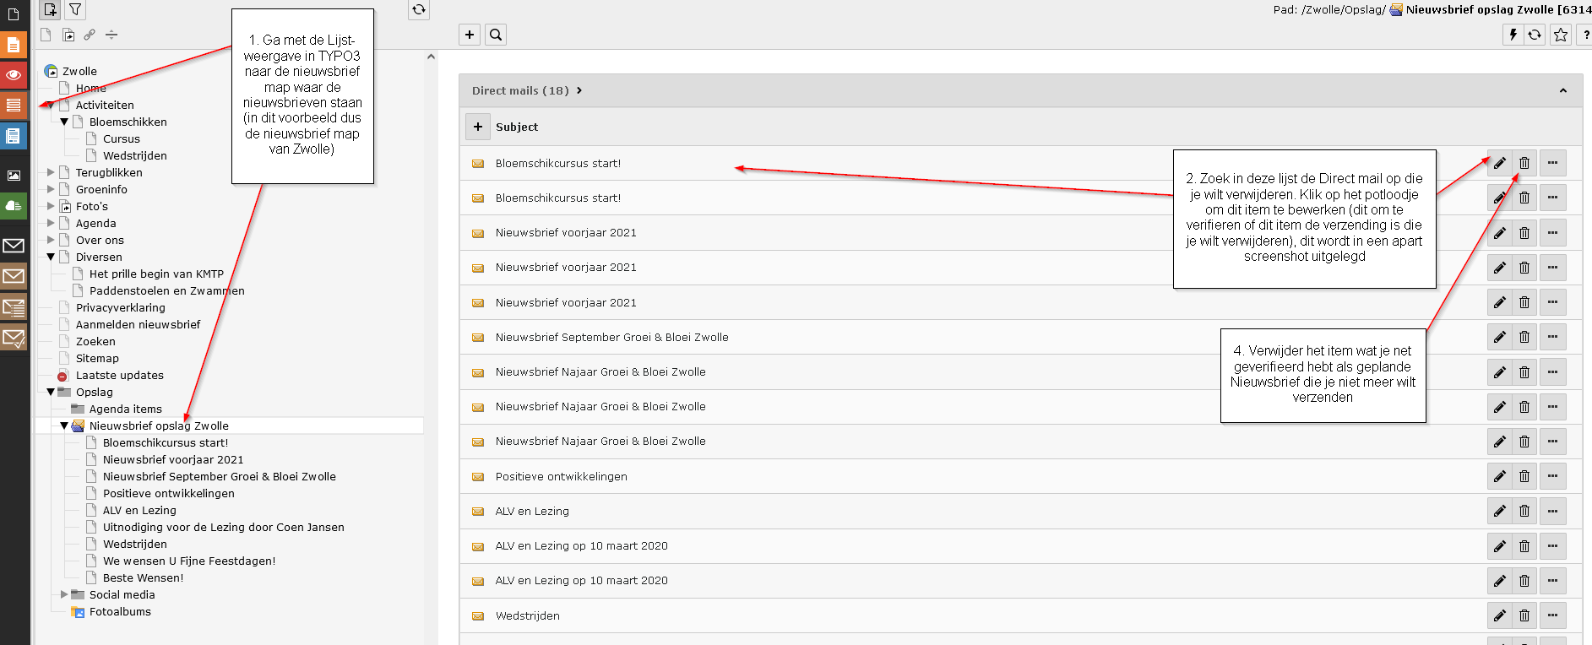Open the more-options menu for Positieve ontwikkelingen
Viewport: 1592px width, 645px height.
click(x=1552, y=477)
